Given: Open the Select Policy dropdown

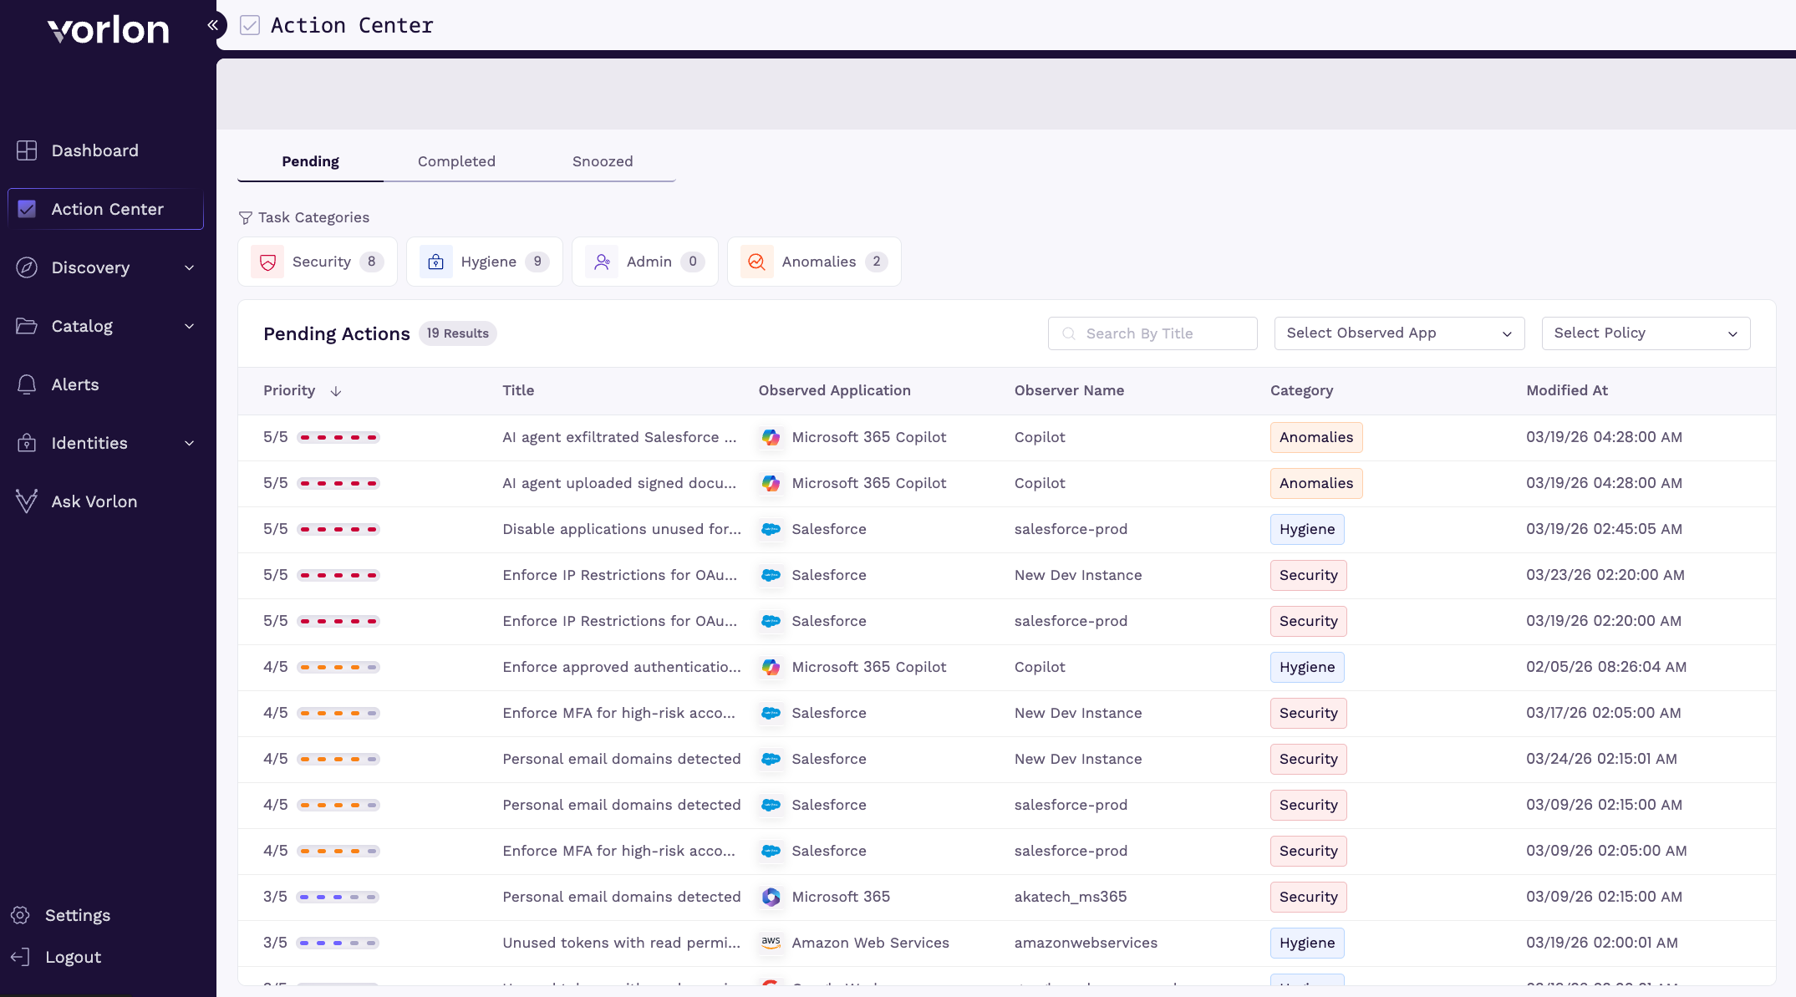Looking at the screenshot, I should point(1645,333).
